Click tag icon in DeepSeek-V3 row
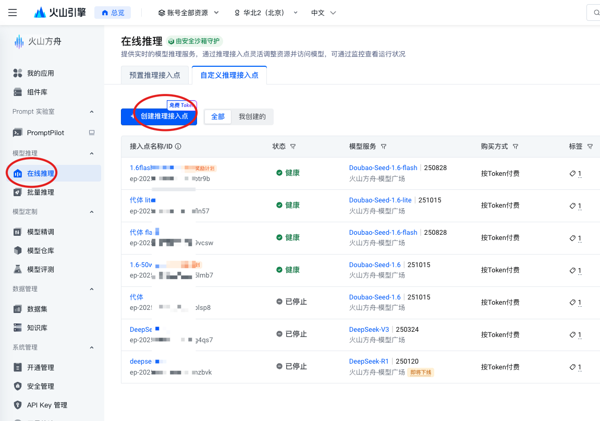 point(572,334)
